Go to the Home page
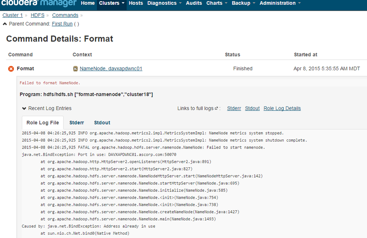 tap(88, 3)
